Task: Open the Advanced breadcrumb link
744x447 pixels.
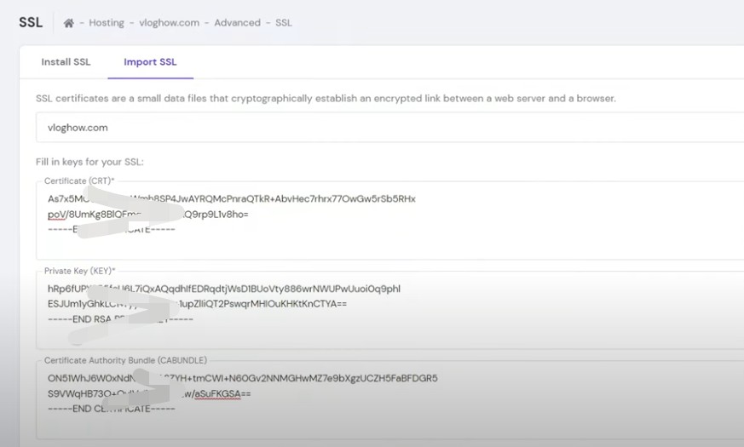Action: [x=237, y=23]
